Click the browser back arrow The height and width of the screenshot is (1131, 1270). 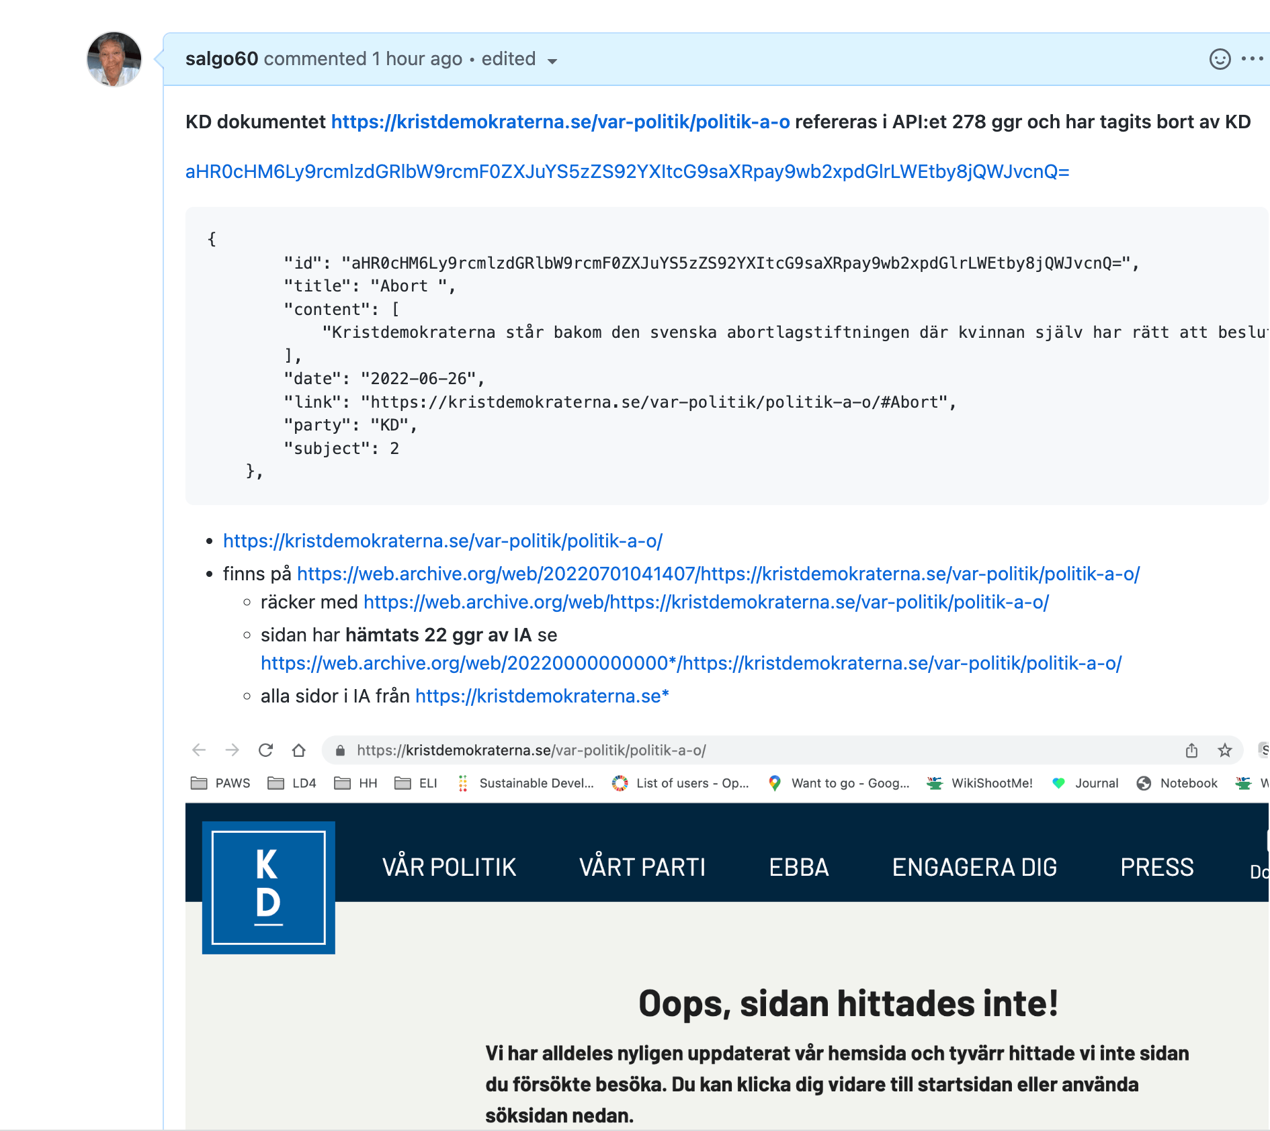(199, 750)
